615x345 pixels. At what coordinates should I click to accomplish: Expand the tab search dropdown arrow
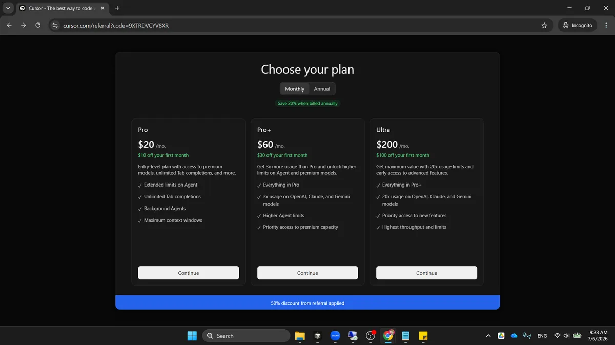(x=8, y=8)
